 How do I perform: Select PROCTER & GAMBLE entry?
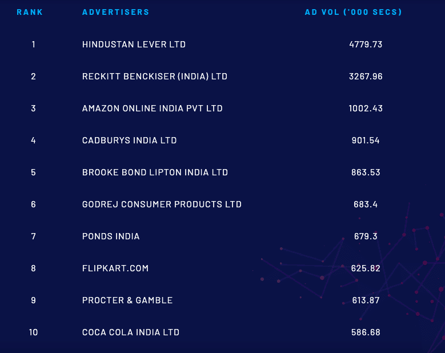[x=127, y=300]
